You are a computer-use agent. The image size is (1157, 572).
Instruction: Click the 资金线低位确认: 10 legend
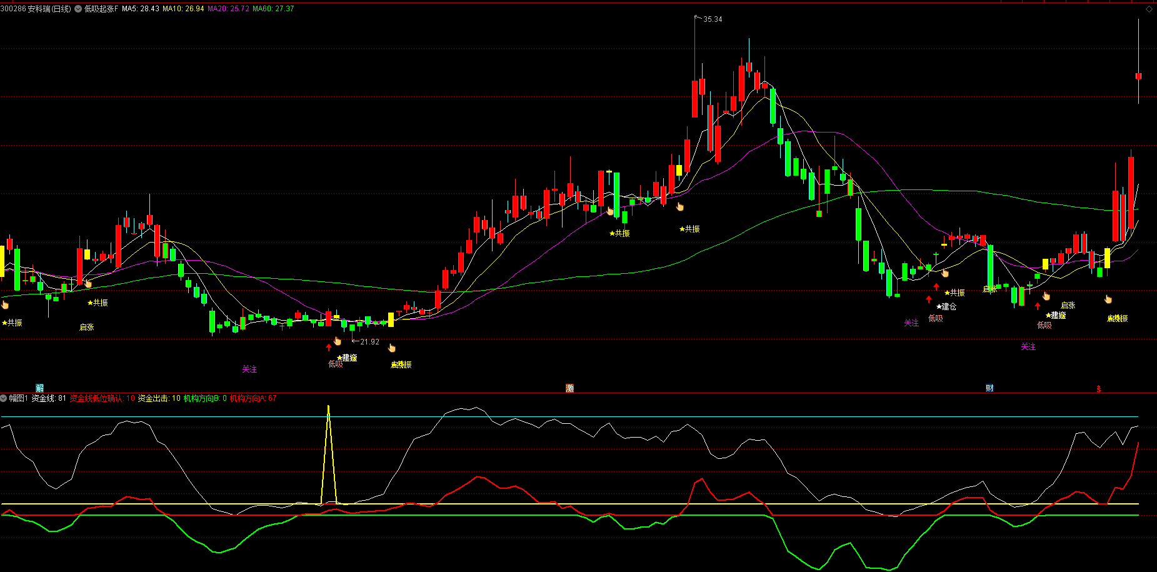point(103,398)
